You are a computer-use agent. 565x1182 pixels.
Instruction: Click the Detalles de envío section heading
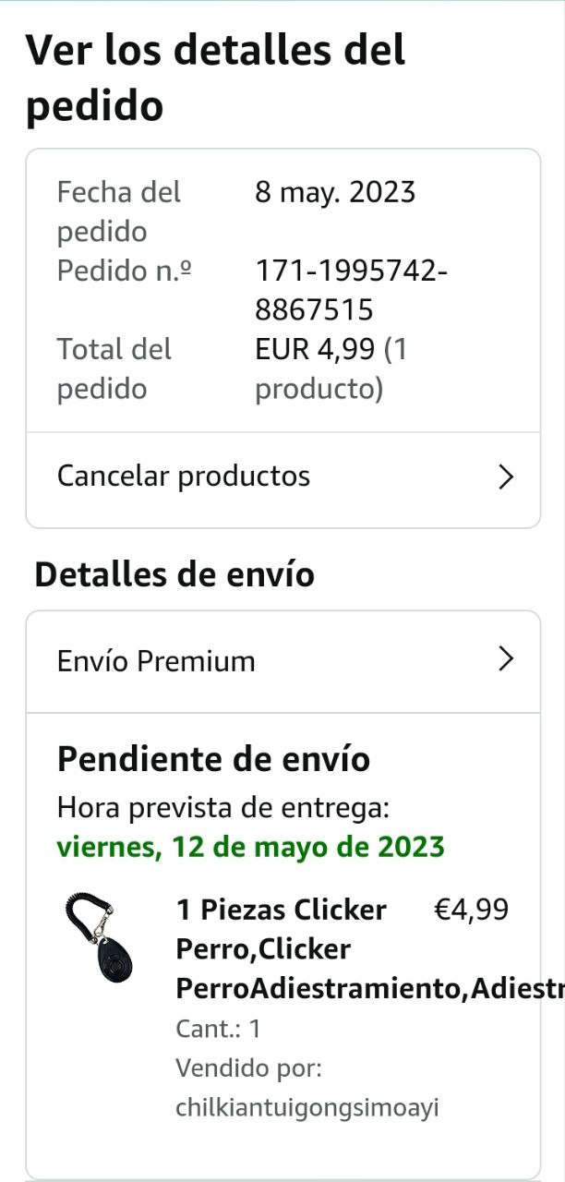[x=174, y=574]
